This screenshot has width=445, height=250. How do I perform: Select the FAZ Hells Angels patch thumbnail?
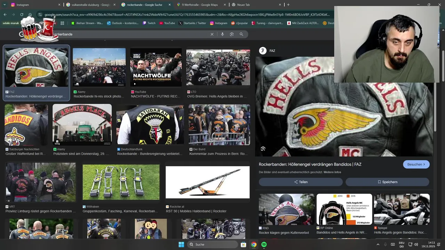pyautogui.click(x=37, y=67)
